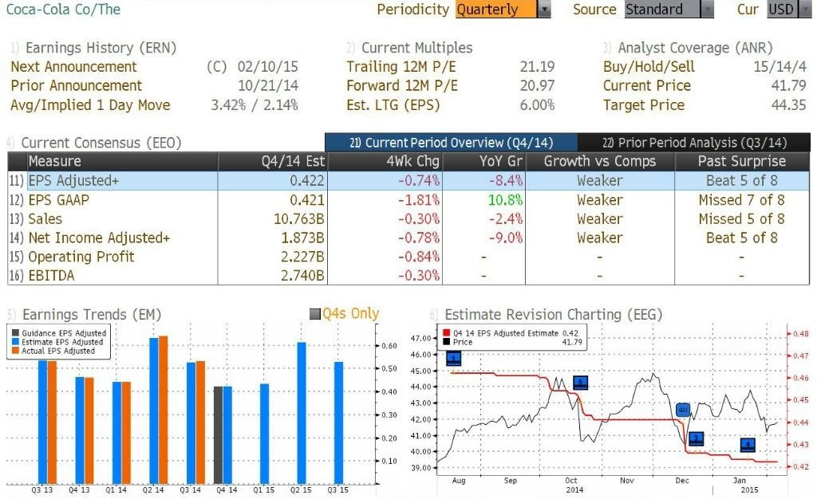
Task: Click the Q2 15 blue estimate bar
Action: point(302,413)
